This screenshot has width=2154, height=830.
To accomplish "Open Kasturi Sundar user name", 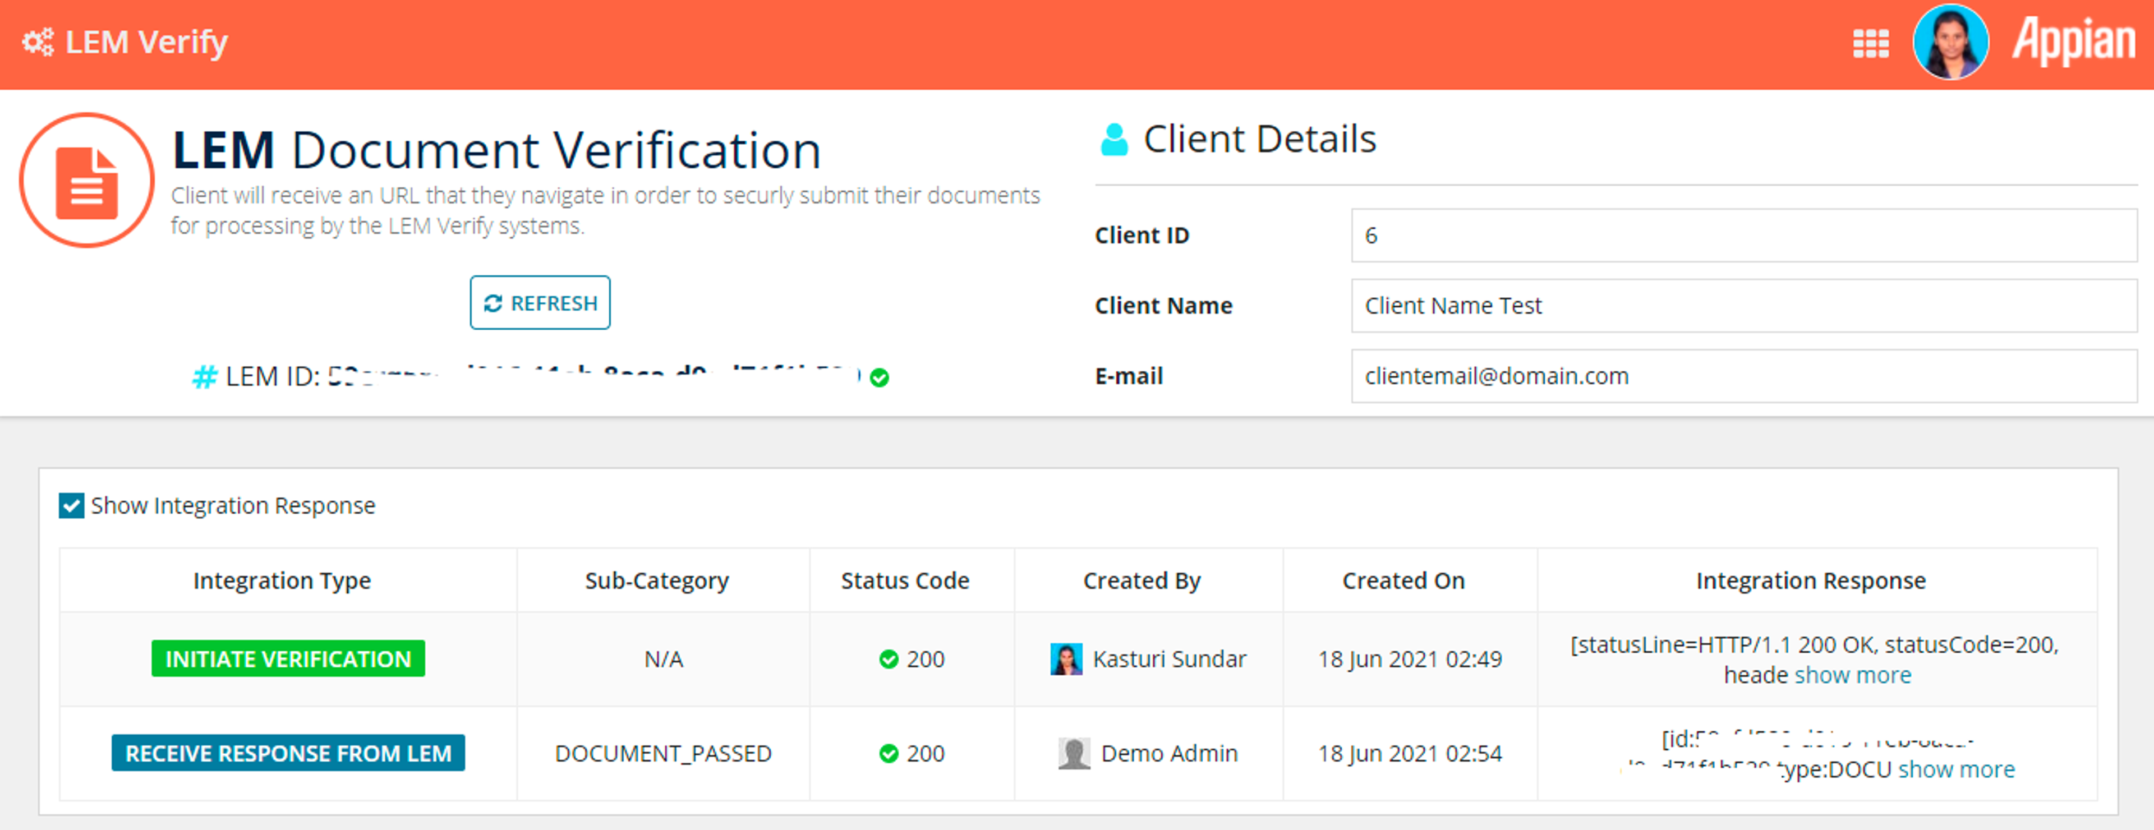I will (1169, 660).
